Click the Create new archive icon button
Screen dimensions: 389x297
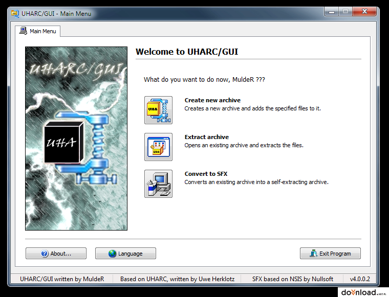(158, 110)
